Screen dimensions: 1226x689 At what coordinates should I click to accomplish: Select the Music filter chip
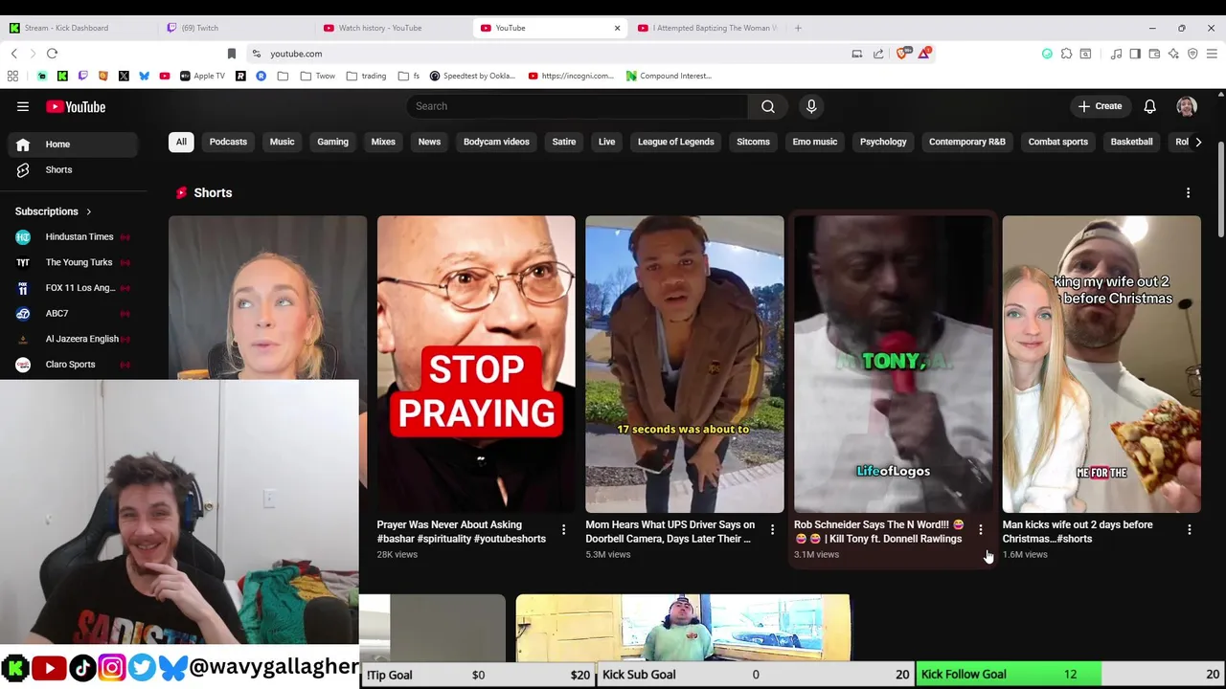tap(282, 142)
